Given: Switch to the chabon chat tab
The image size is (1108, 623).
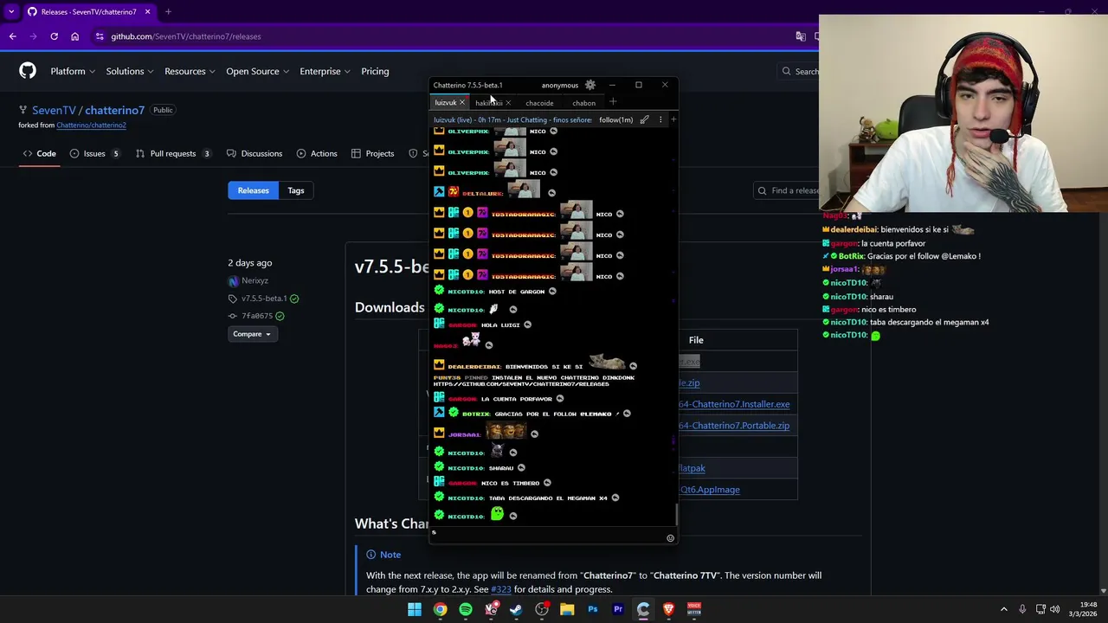Looking at the screenshot, I should [583, 103].
